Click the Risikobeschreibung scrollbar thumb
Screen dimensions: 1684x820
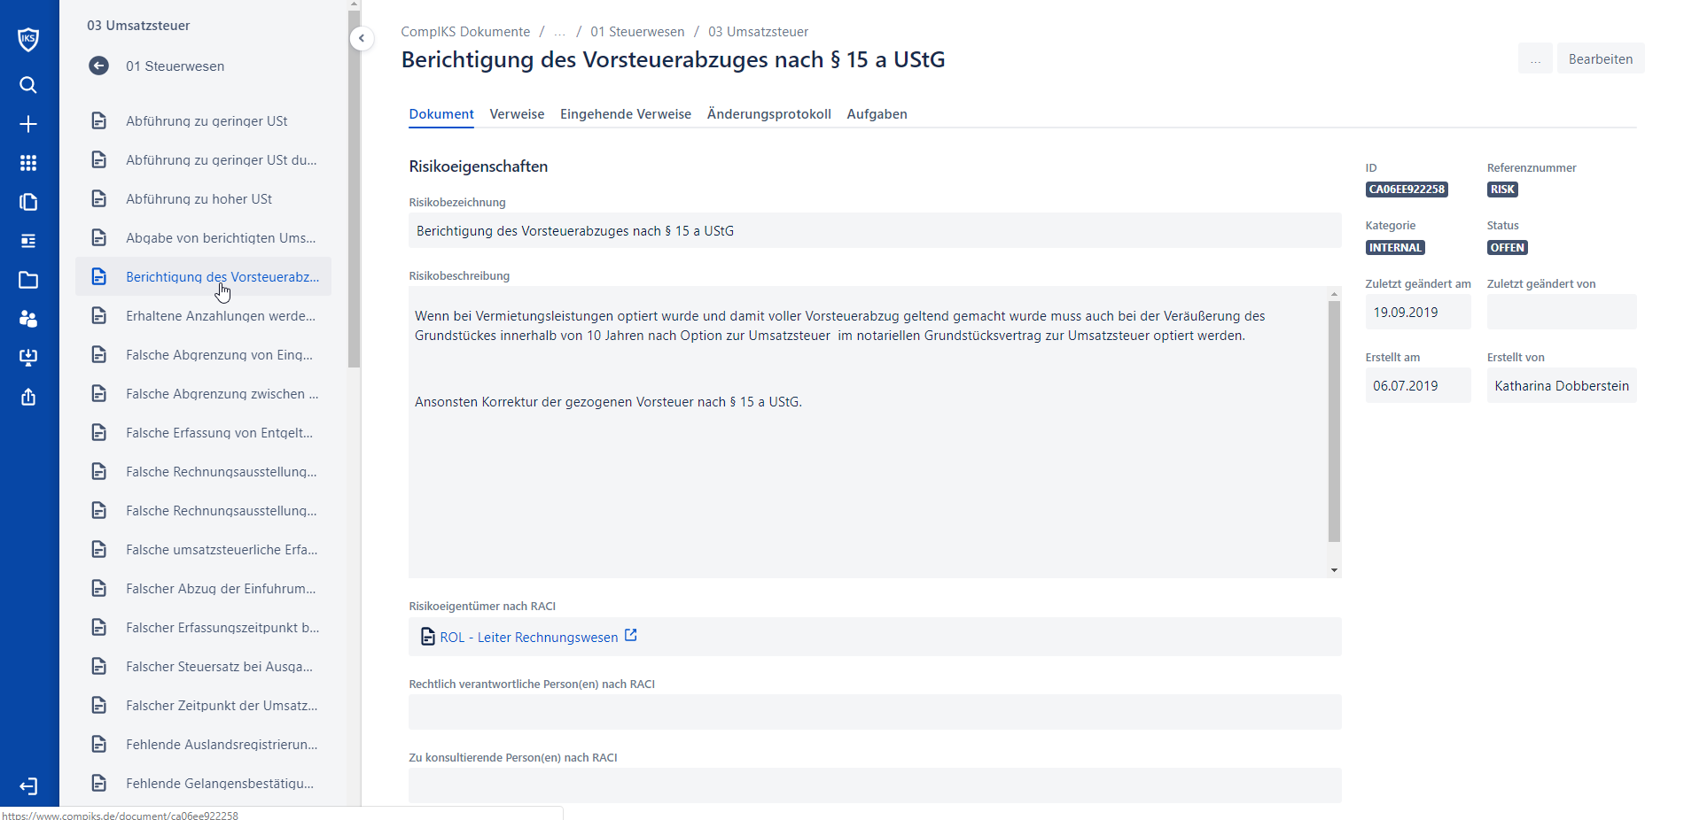click(1334, 422)
